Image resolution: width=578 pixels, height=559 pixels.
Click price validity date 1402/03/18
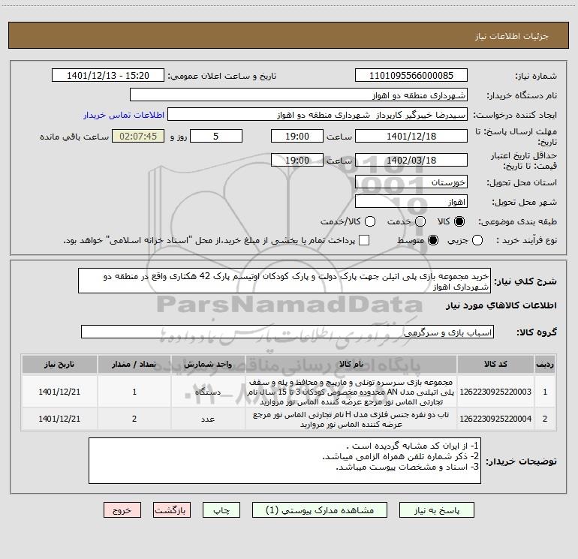[x=411, y=160]
